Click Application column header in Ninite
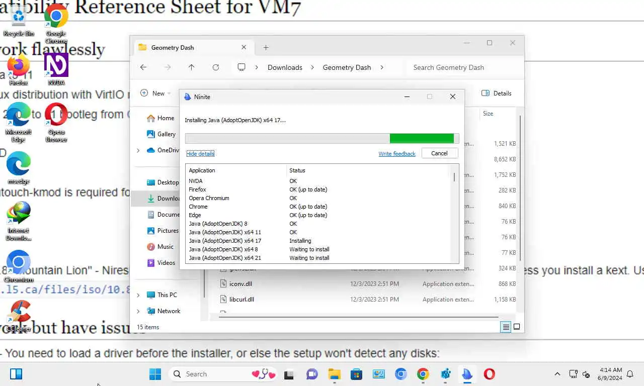This screenshot has width=644, height=386. [236, 170]
